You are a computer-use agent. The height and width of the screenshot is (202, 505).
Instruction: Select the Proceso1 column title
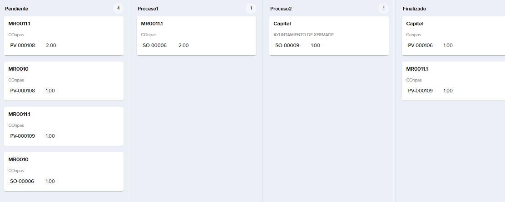click(148, 9)
